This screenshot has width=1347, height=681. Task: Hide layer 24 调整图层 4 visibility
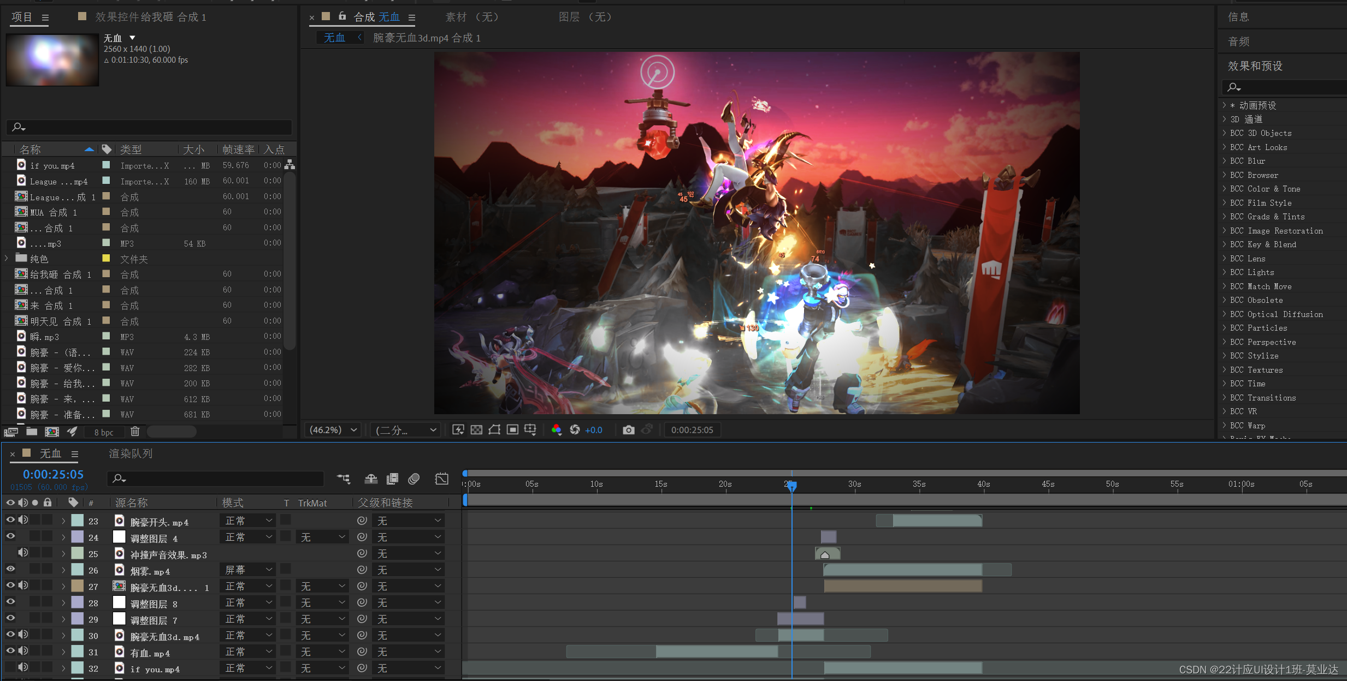10,536
